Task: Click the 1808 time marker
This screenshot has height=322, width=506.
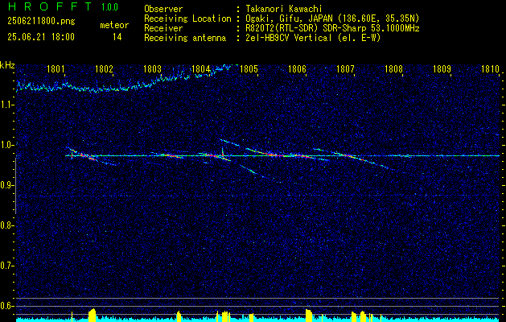Action: coord(393,69)
